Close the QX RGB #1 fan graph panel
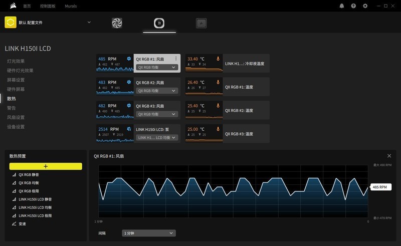The image size is (401, 246). point(389,156)
